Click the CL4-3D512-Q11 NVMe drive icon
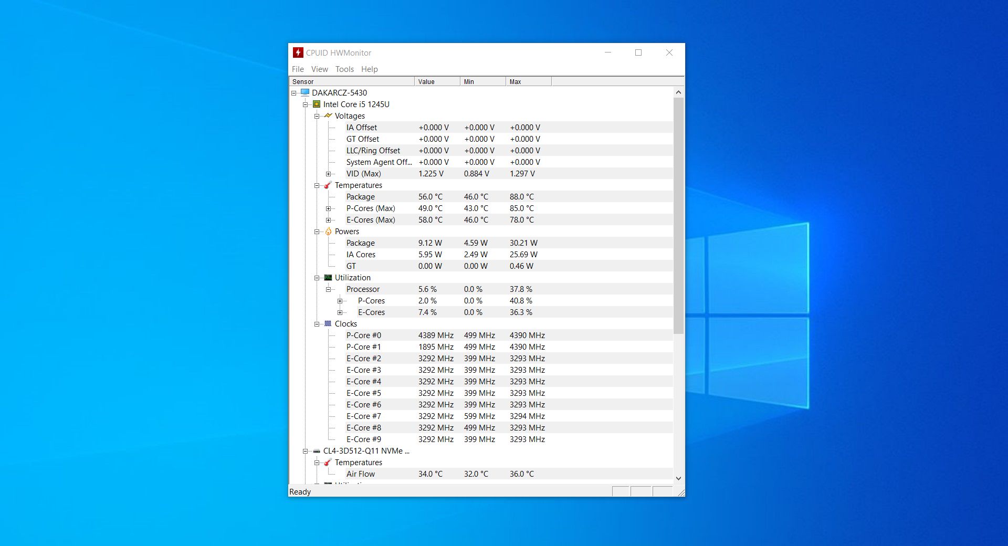Viewport: 1008px width, 546px height. pos(317,451)
